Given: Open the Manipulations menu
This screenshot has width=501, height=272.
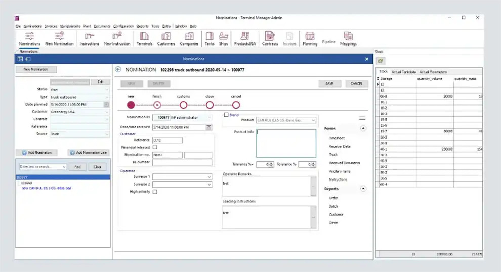Looking at the screenshot, I should tap(70, 26).
